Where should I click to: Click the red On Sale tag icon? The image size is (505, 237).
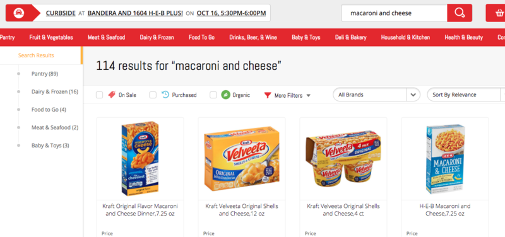click(112, 95)
